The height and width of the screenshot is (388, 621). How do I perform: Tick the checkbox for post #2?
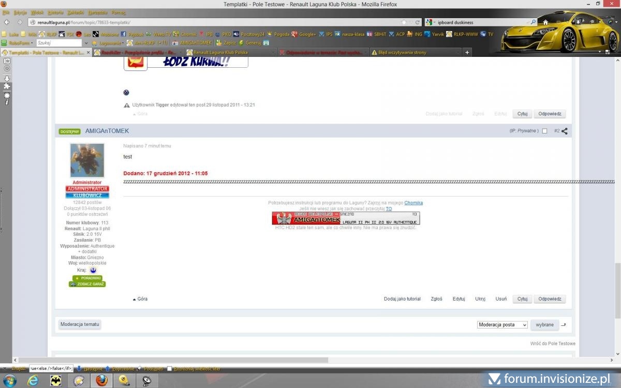click(544, 131)
